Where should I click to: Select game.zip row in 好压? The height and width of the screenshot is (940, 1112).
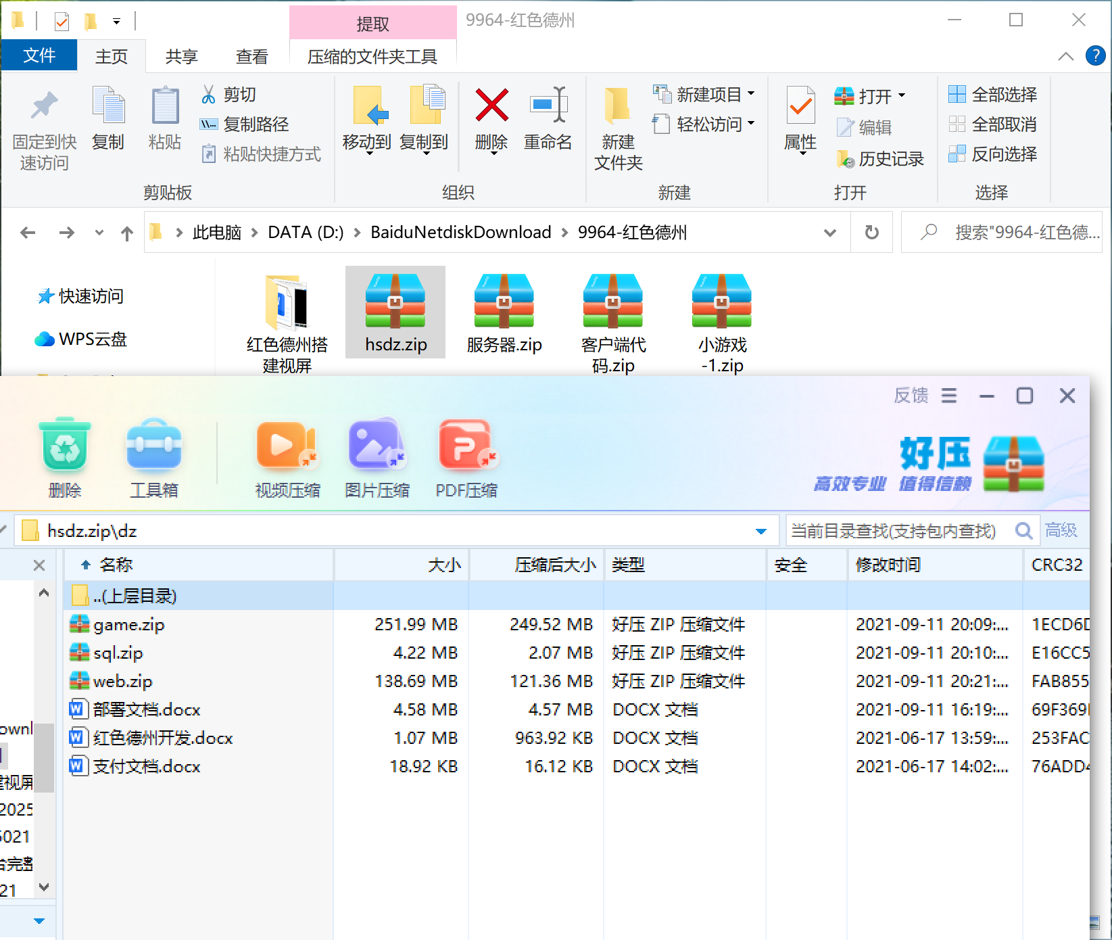point(576,624)
